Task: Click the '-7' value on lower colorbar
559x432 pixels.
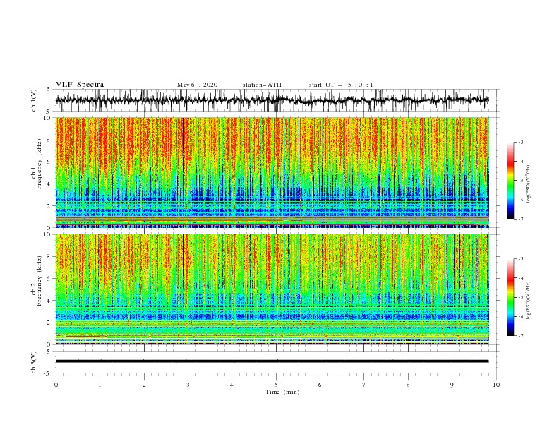Action: click(521, 335)
